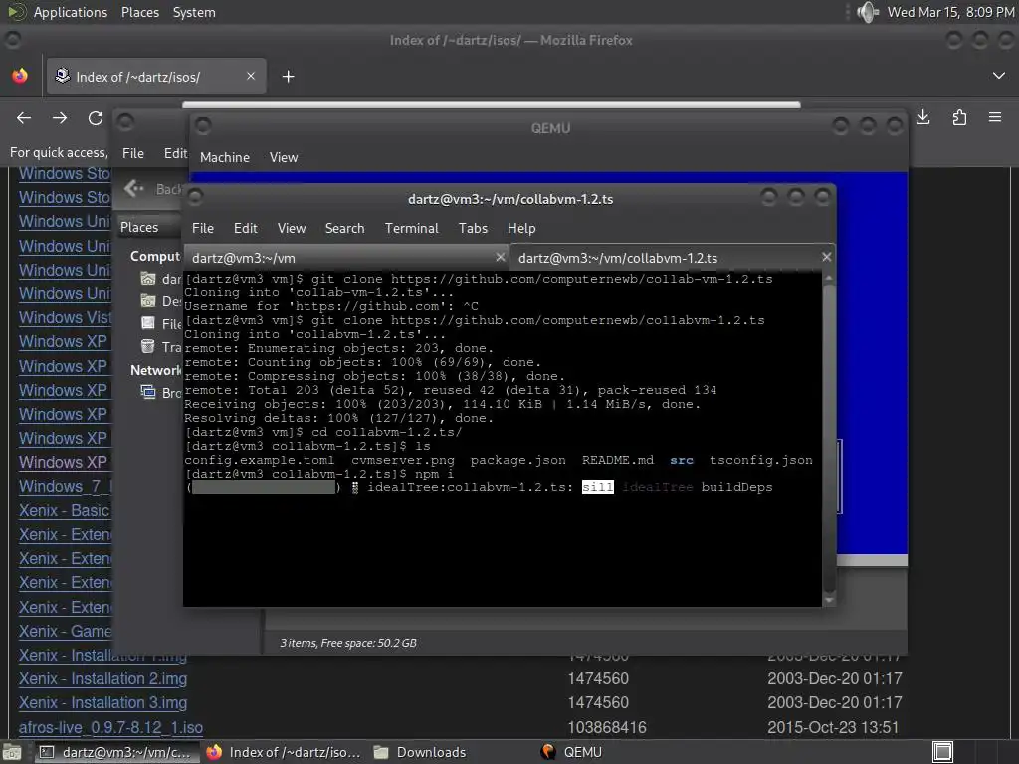Viewport: 1019px width, 764px height.
Task: Open the terminal File menu
Action: tap(203, 228)
